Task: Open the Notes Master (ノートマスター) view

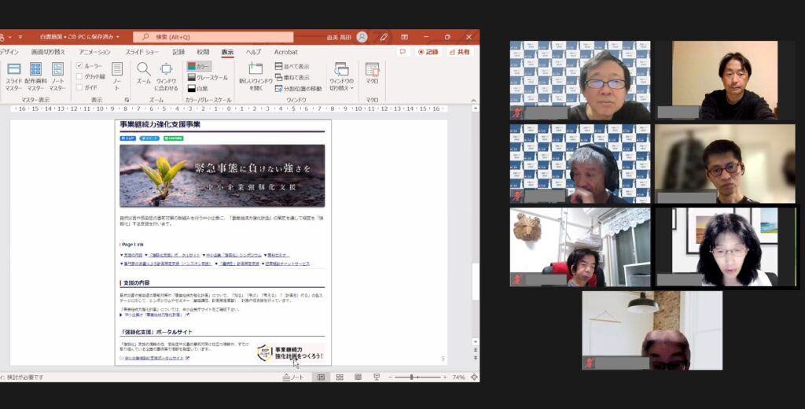Action: coord(57,76)
